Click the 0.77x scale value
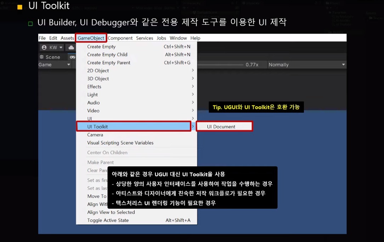This screenshot has height=242, width=384. 252,65
